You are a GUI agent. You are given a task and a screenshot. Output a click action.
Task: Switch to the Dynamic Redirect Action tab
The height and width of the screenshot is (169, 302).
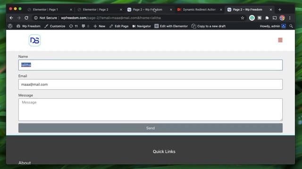(x=199, y=9)
